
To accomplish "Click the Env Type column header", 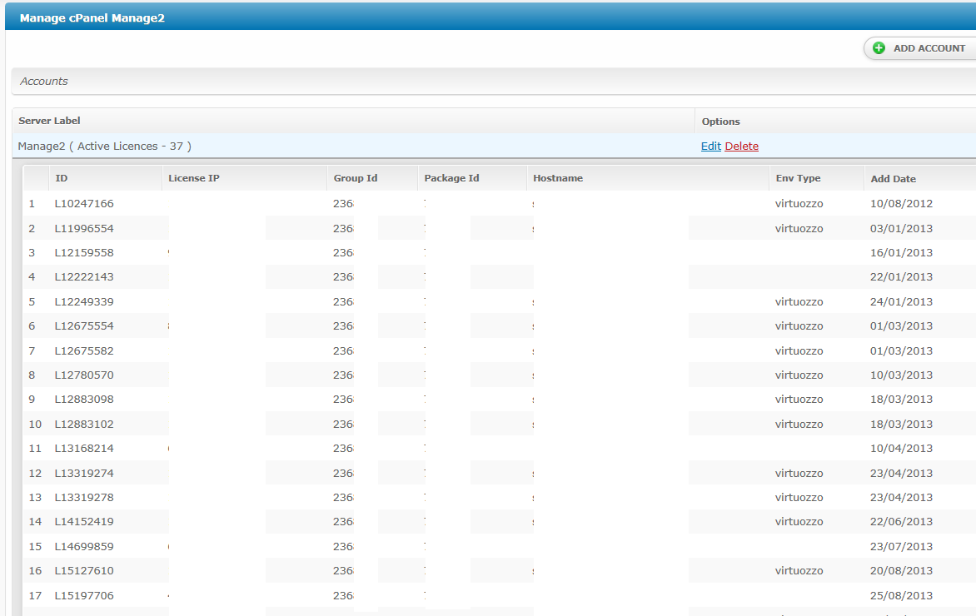I will click(798, 178).
